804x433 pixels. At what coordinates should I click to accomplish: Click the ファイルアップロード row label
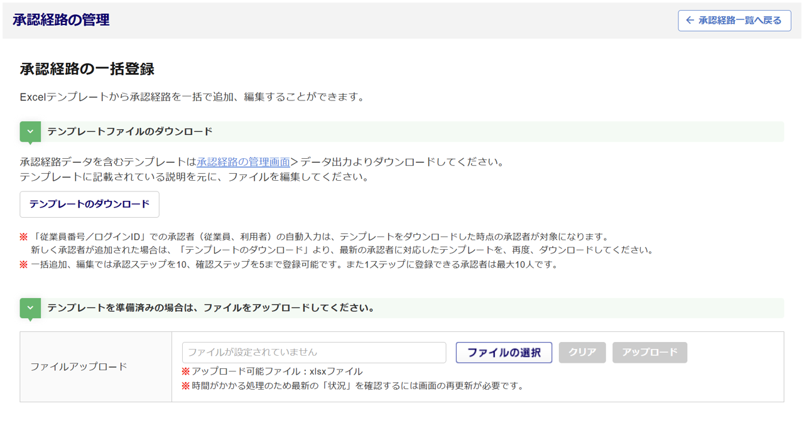coord(79,366)
